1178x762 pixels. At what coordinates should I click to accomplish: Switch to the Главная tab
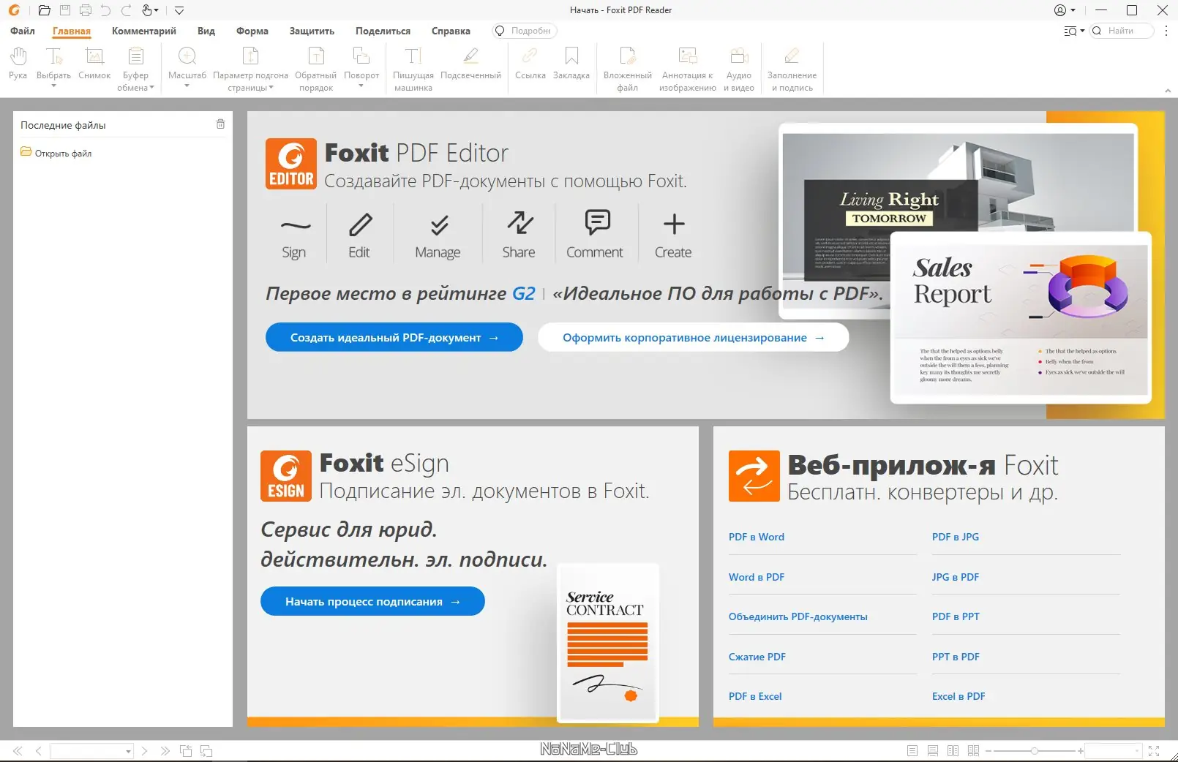(x=72, y=31)
